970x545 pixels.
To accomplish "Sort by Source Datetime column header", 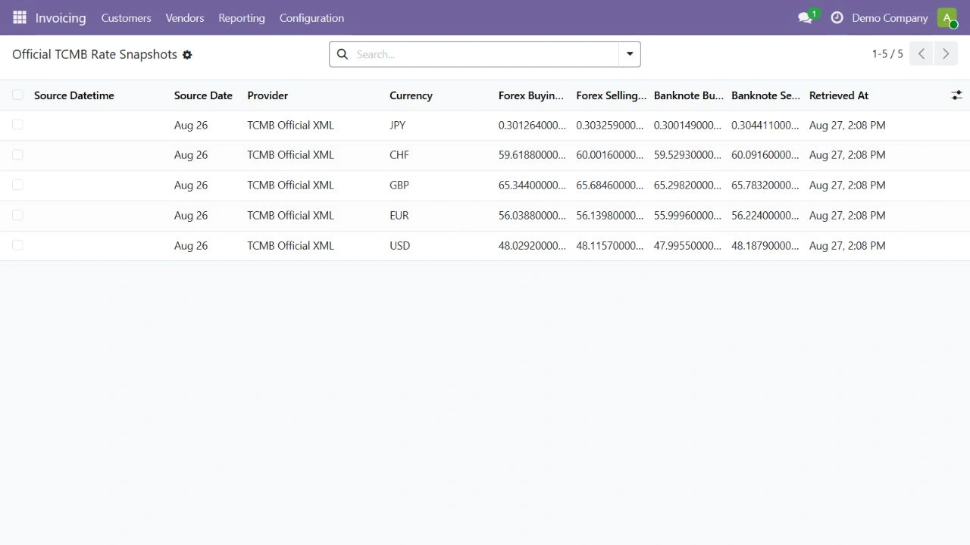I will pos(74,95).
